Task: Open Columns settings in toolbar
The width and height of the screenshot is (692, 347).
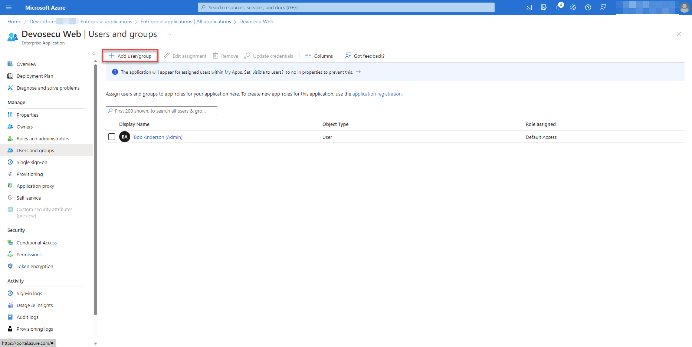Action: 319,56
